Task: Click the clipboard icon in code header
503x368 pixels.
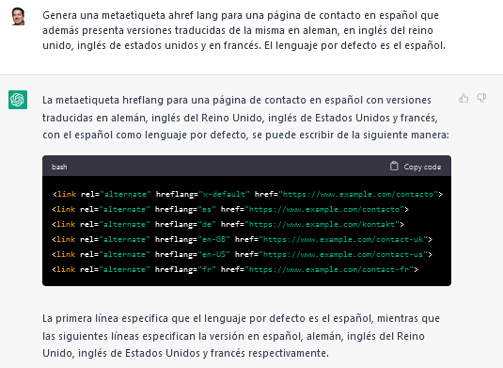Action: (394, 166)
